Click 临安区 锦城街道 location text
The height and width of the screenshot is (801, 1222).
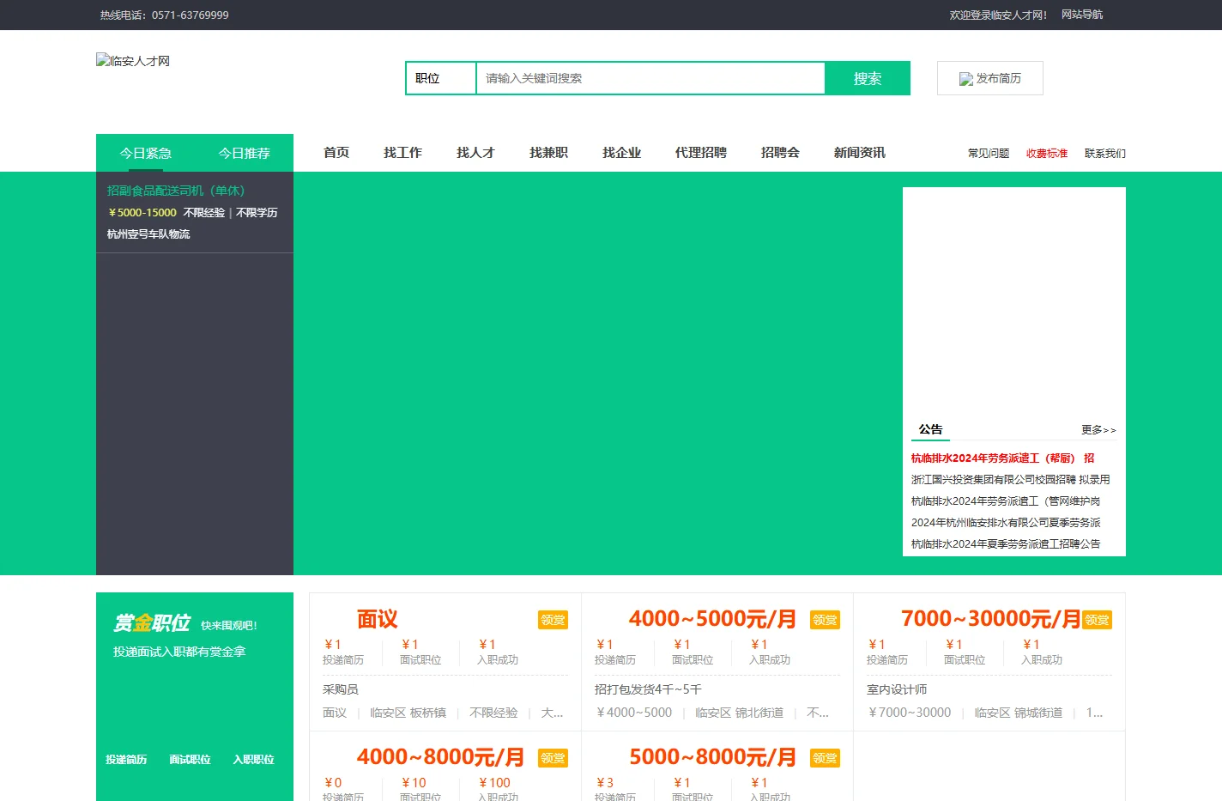pyautogui.click(x=1018, y=713)
